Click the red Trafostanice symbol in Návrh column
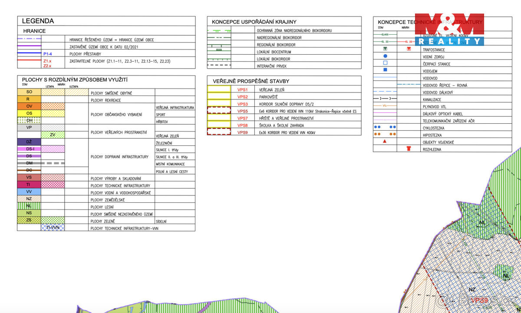Screen dimensions: 521x313 408,49
